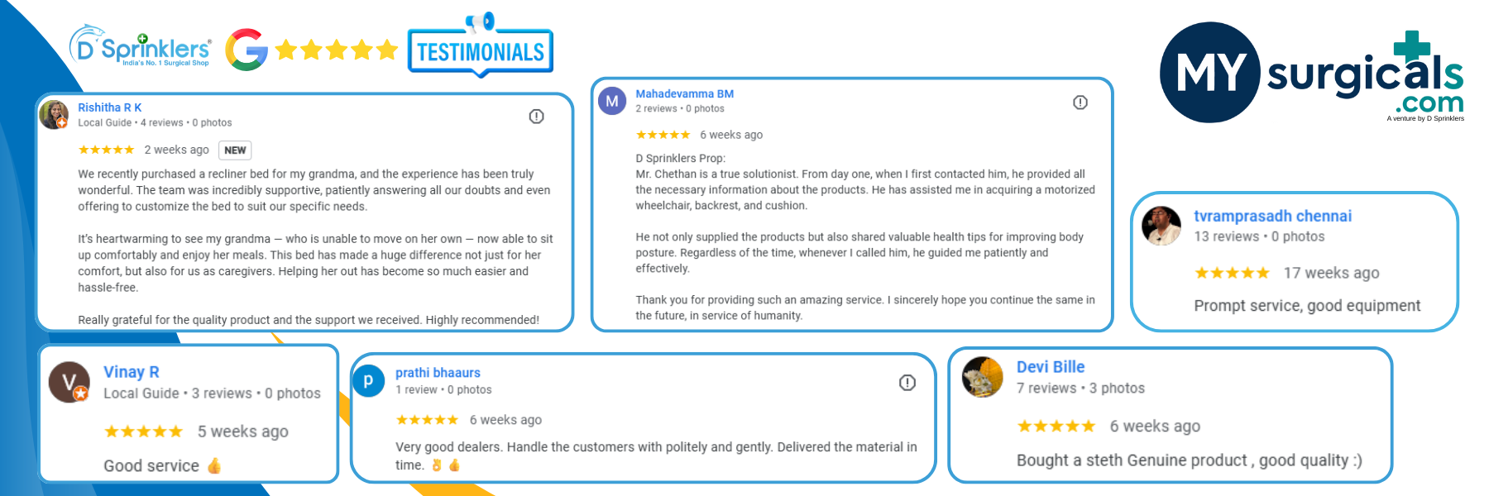Click the Testimonials megaphone badge
Viewport: 1489px width, 496px height.
pos(481,45)
